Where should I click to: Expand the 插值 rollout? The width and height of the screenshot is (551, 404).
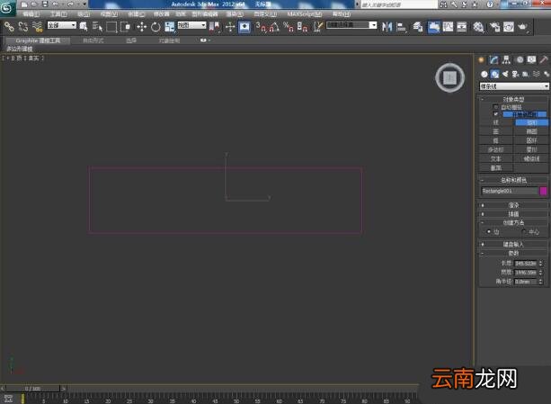513,214
